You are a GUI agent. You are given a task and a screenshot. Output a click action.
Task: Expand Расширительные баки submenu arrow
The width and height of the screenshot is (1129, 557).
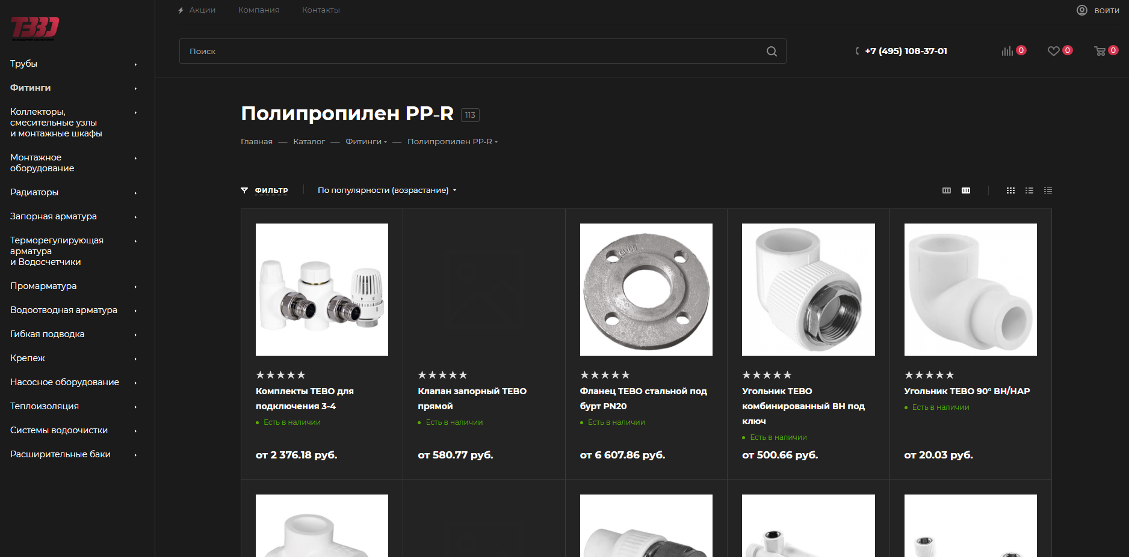tap(135, 455)
